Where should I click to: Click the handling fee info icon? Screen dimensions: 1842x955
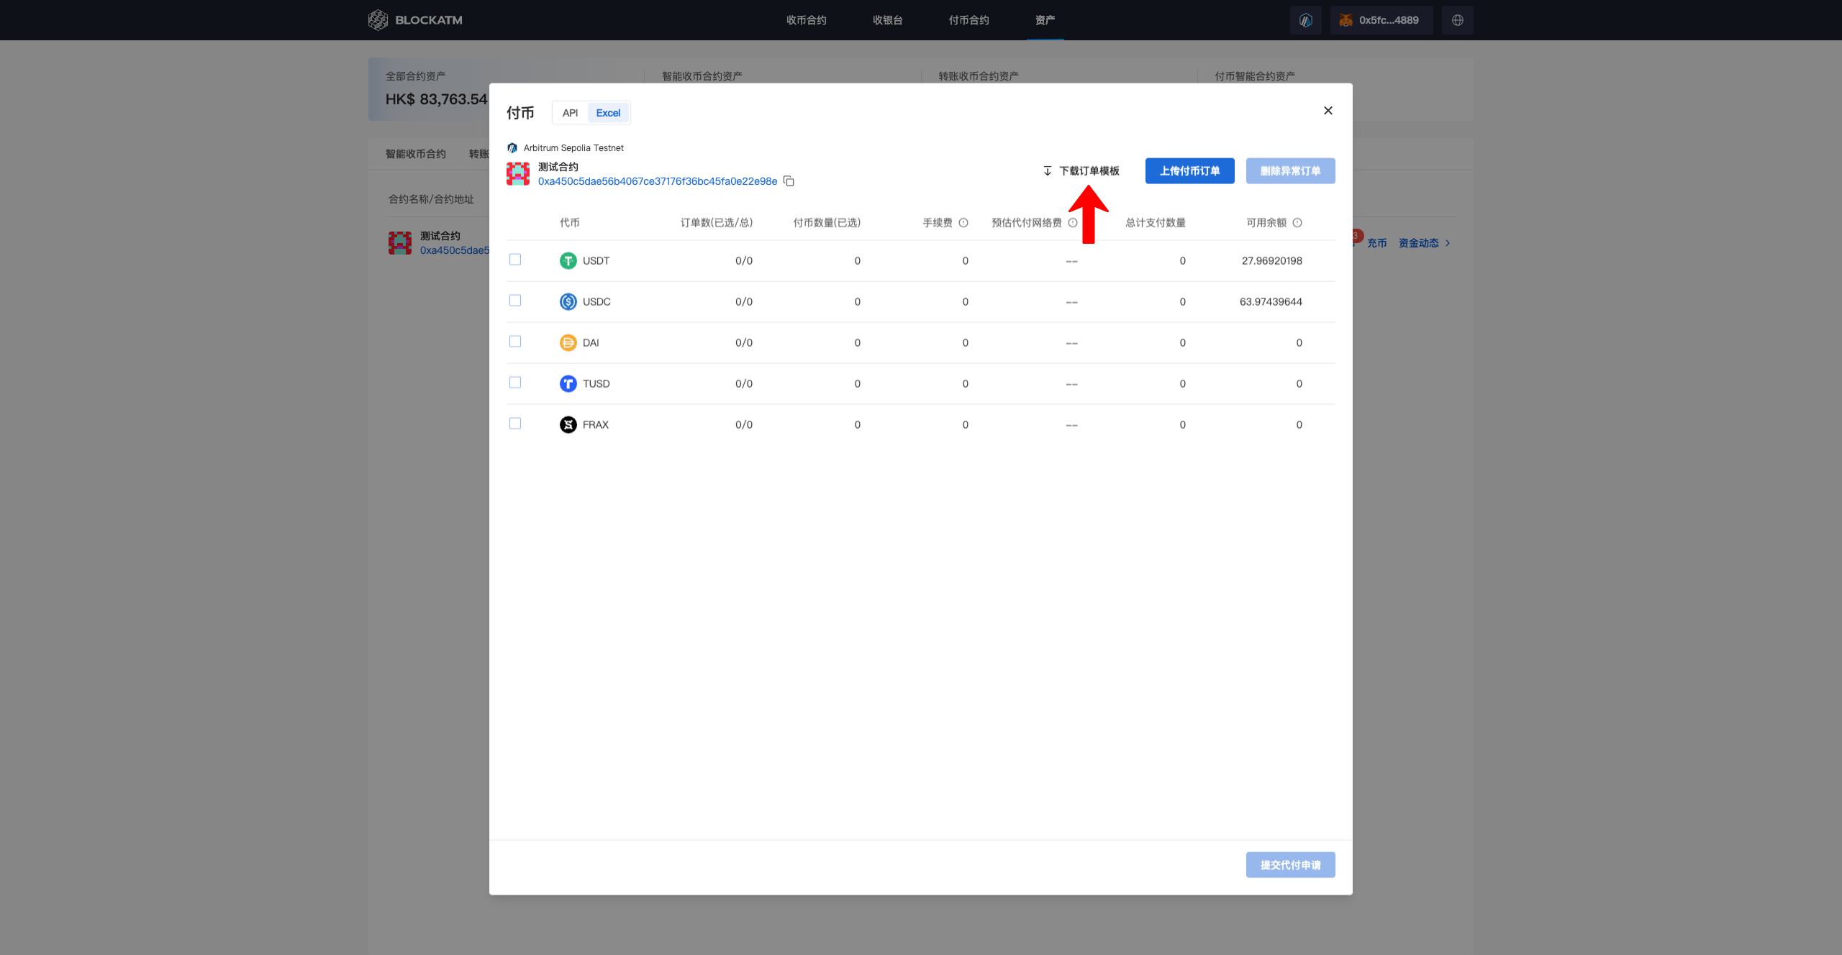click(x=963, y=223)
